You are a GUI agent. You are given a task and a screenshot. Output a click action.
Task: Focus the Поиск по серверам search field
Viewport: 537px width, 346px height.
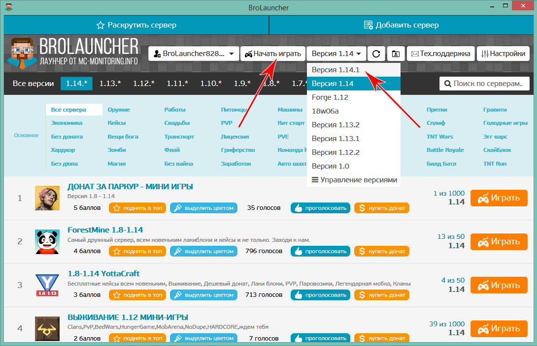(484, 84)
